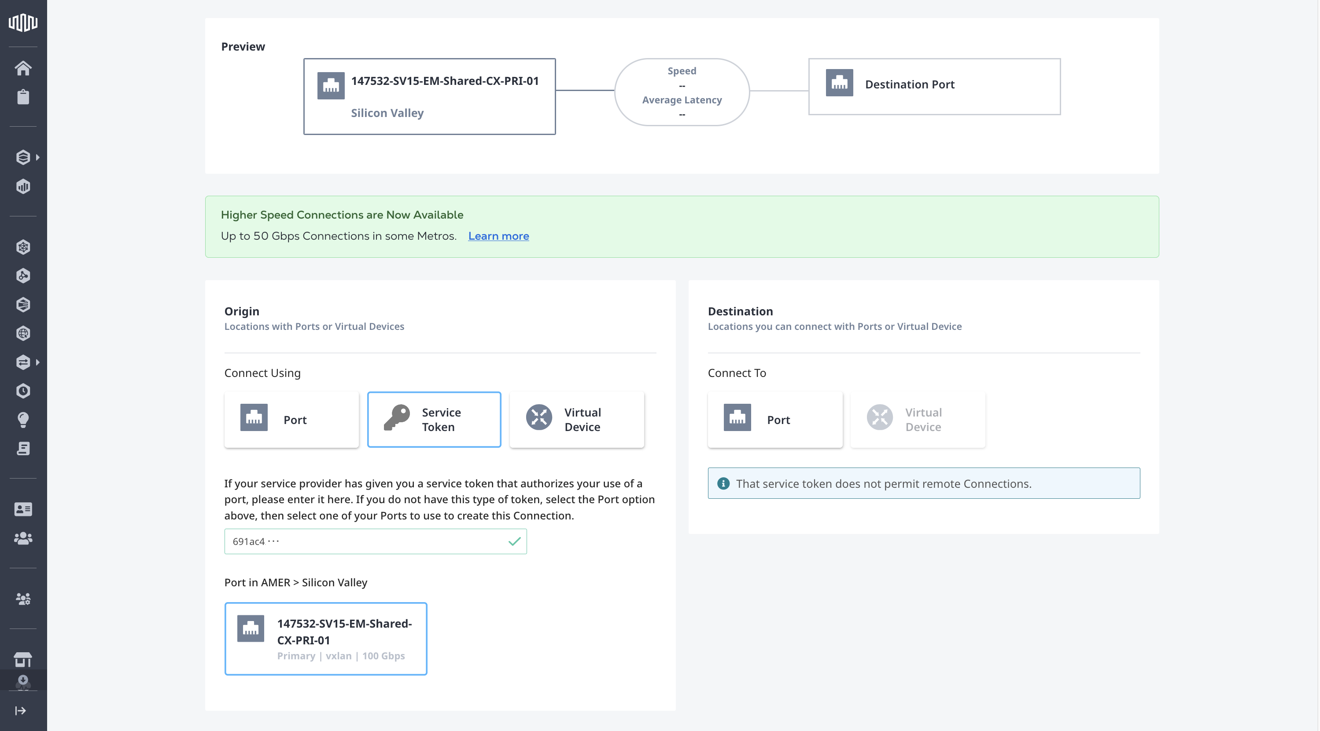1320x731 pixels.
Task: Open the marketplace storefront icon
Action: coord(23,659)
